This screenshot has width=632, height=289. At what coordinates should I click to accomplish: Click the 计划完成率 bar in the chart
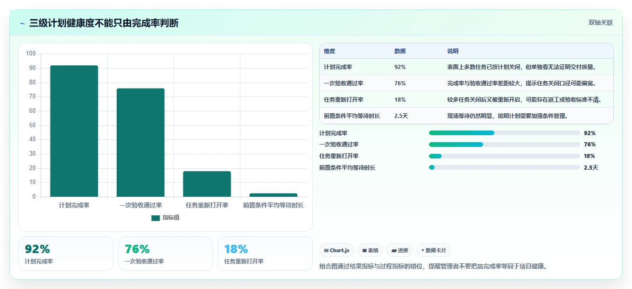point(74,131)
